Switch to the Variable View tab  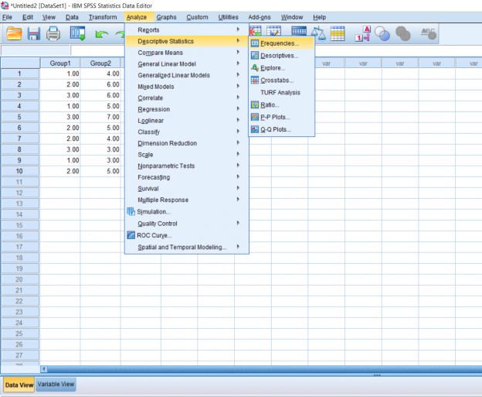pos(56,385)
